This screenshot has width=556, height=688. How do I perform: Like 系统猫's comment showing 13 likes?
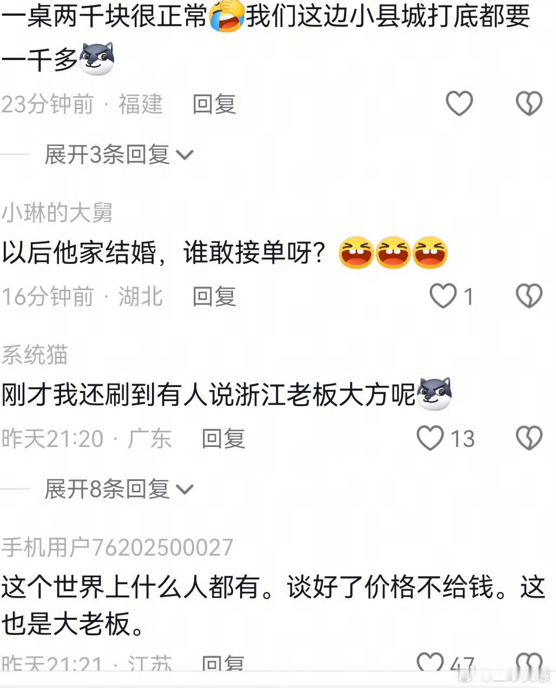click(430, 438)
